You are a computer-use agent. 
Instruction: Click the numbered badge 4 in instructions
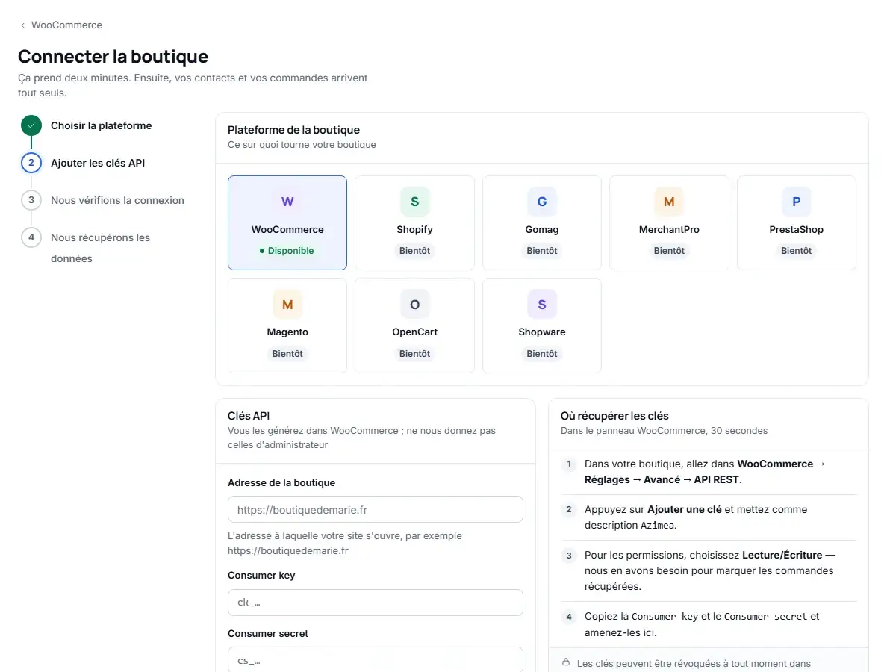[x=569, y=617]
